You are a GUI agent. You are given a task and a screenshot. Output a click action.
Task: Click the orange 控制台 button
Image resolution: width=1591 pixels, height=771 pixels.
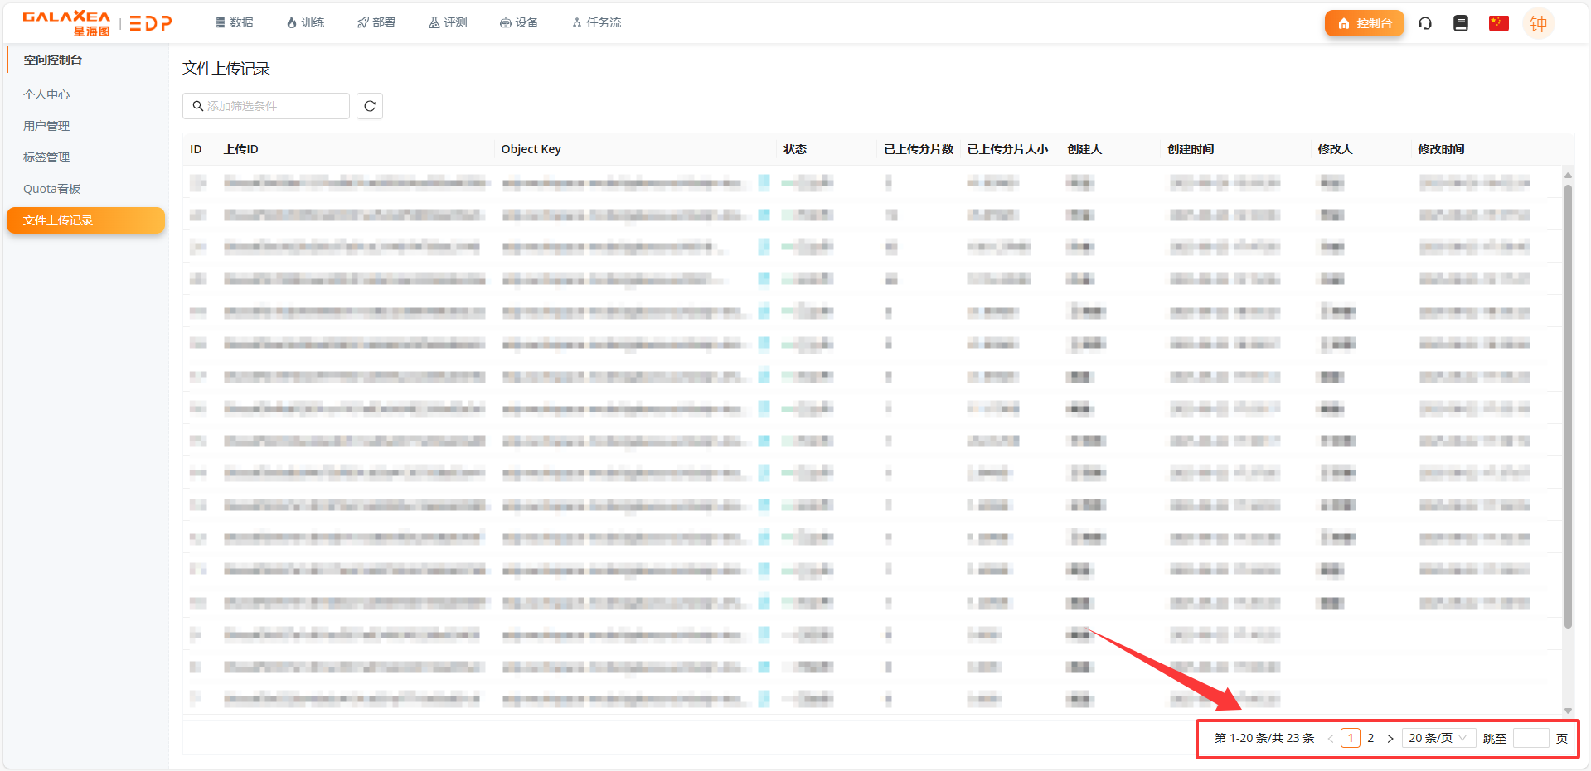pyautogui.click(x=1364, y=23)
